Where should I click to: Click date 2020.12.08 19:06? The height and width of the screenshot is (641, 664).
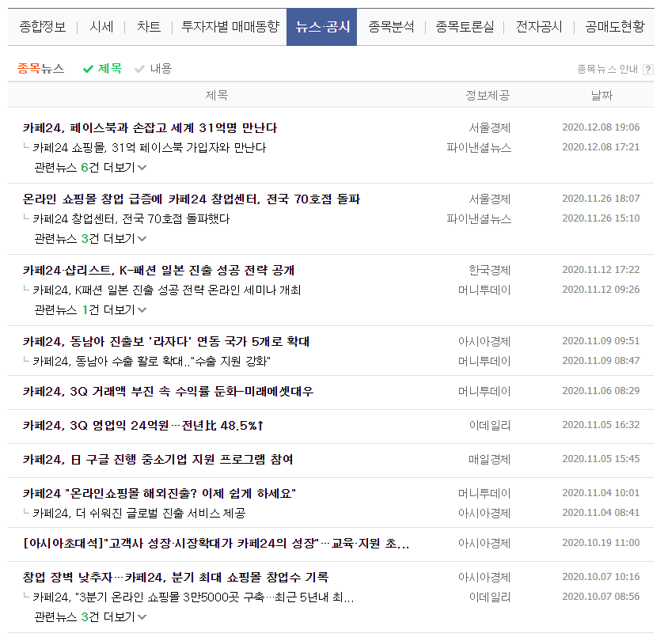tap(601, 127)
